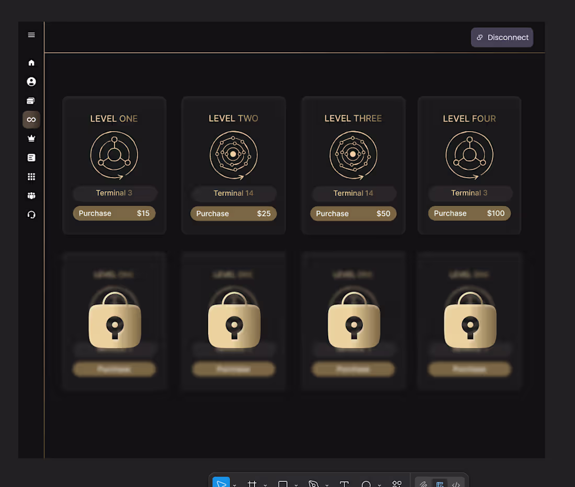
Task: Open the hamburger navigation menu
Action: (x=31, y=34)
